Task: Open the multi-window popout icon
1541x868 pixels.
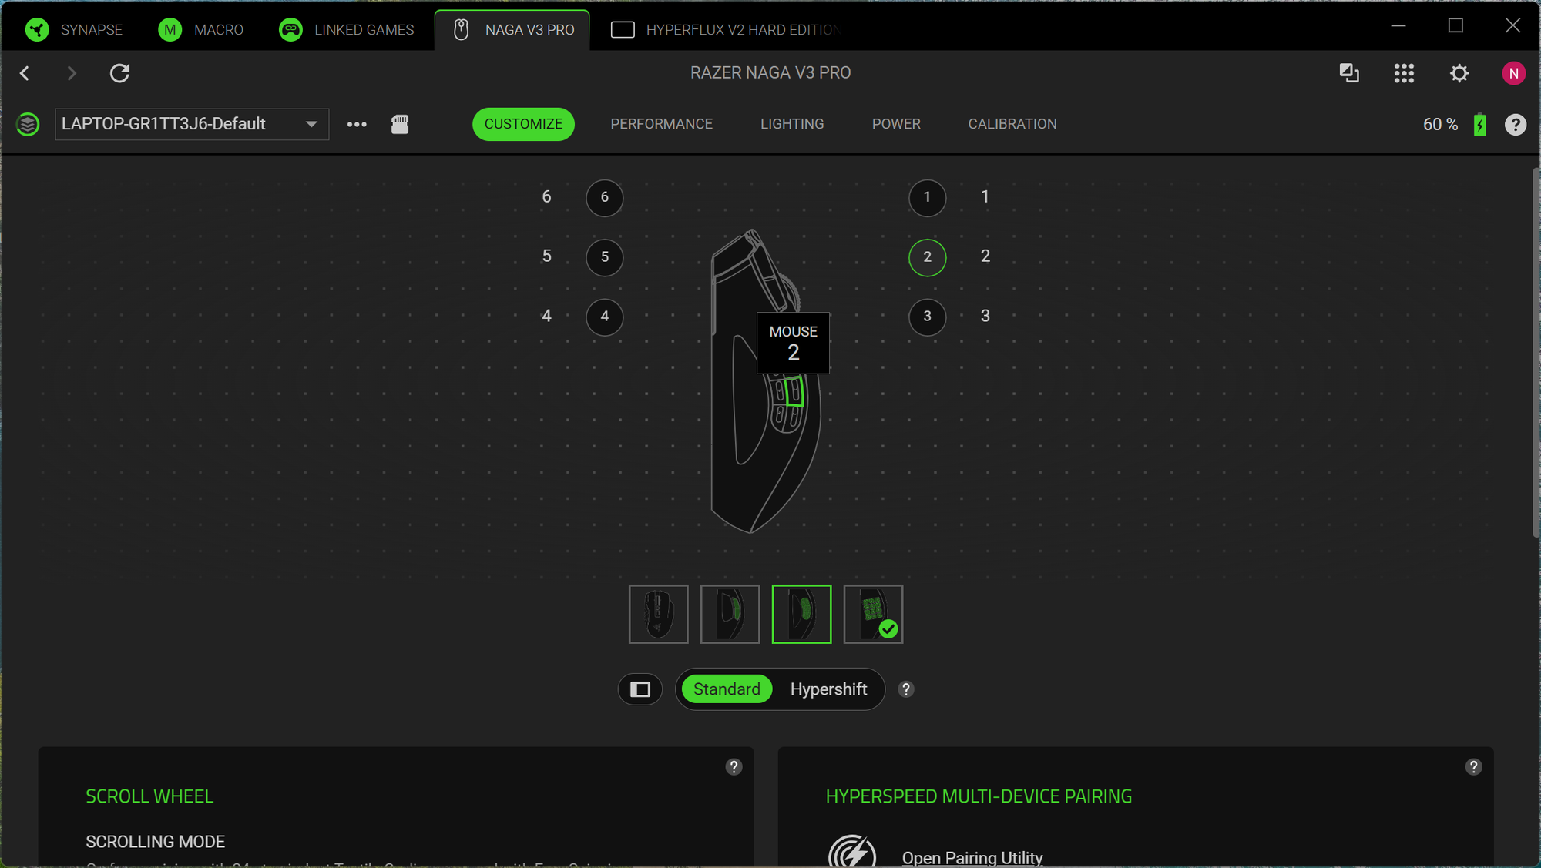Action: click(1349, 73)
